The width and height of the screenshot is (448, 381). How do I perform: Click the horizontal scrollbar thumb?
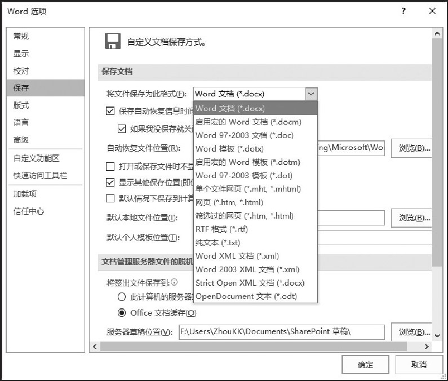pyautogui.click(x=254, y=347)
